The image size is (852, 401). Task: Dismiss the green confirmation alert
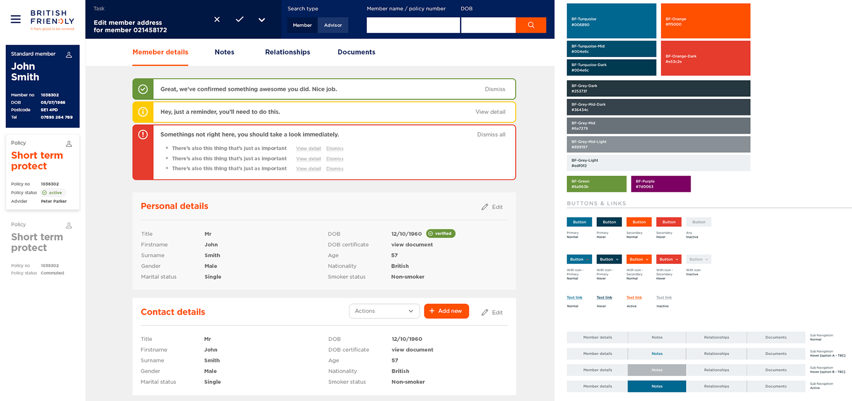pyautogui.click(x=495, y=89)
